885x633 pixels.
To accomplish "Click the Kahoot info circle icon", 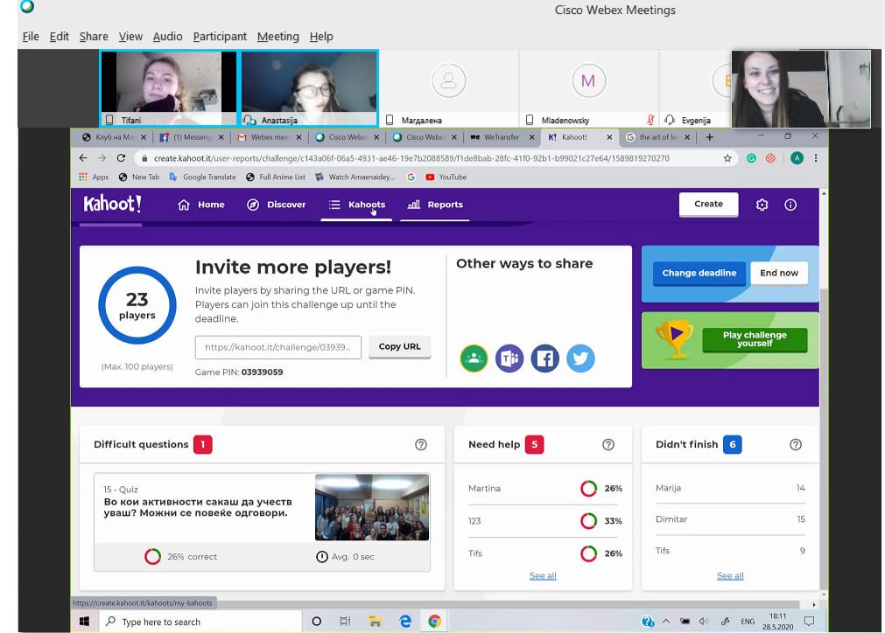I will tap(790, 205).
